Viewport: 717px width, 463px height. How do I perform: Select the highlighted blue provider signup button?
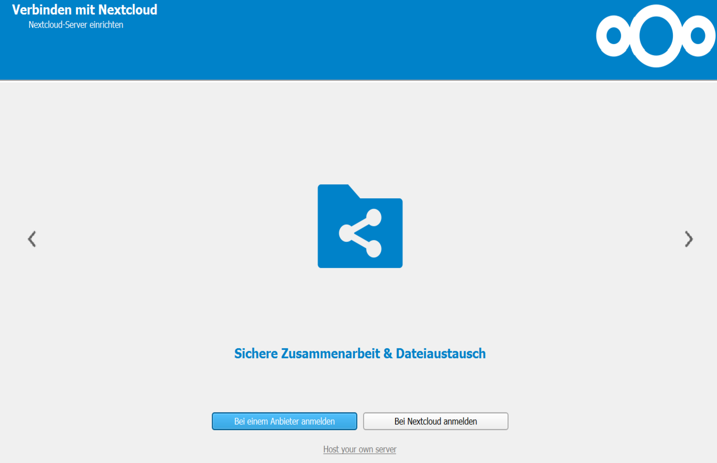[284, 421]
